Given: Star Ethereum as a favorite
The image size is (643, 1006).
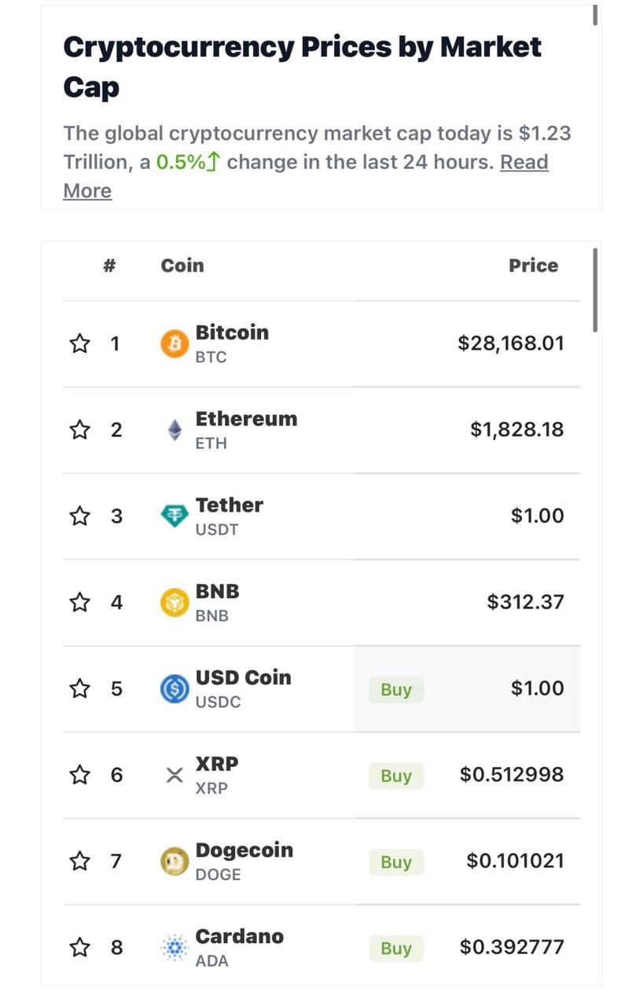Looking at the screenshot, I should (x=79, y=430).
